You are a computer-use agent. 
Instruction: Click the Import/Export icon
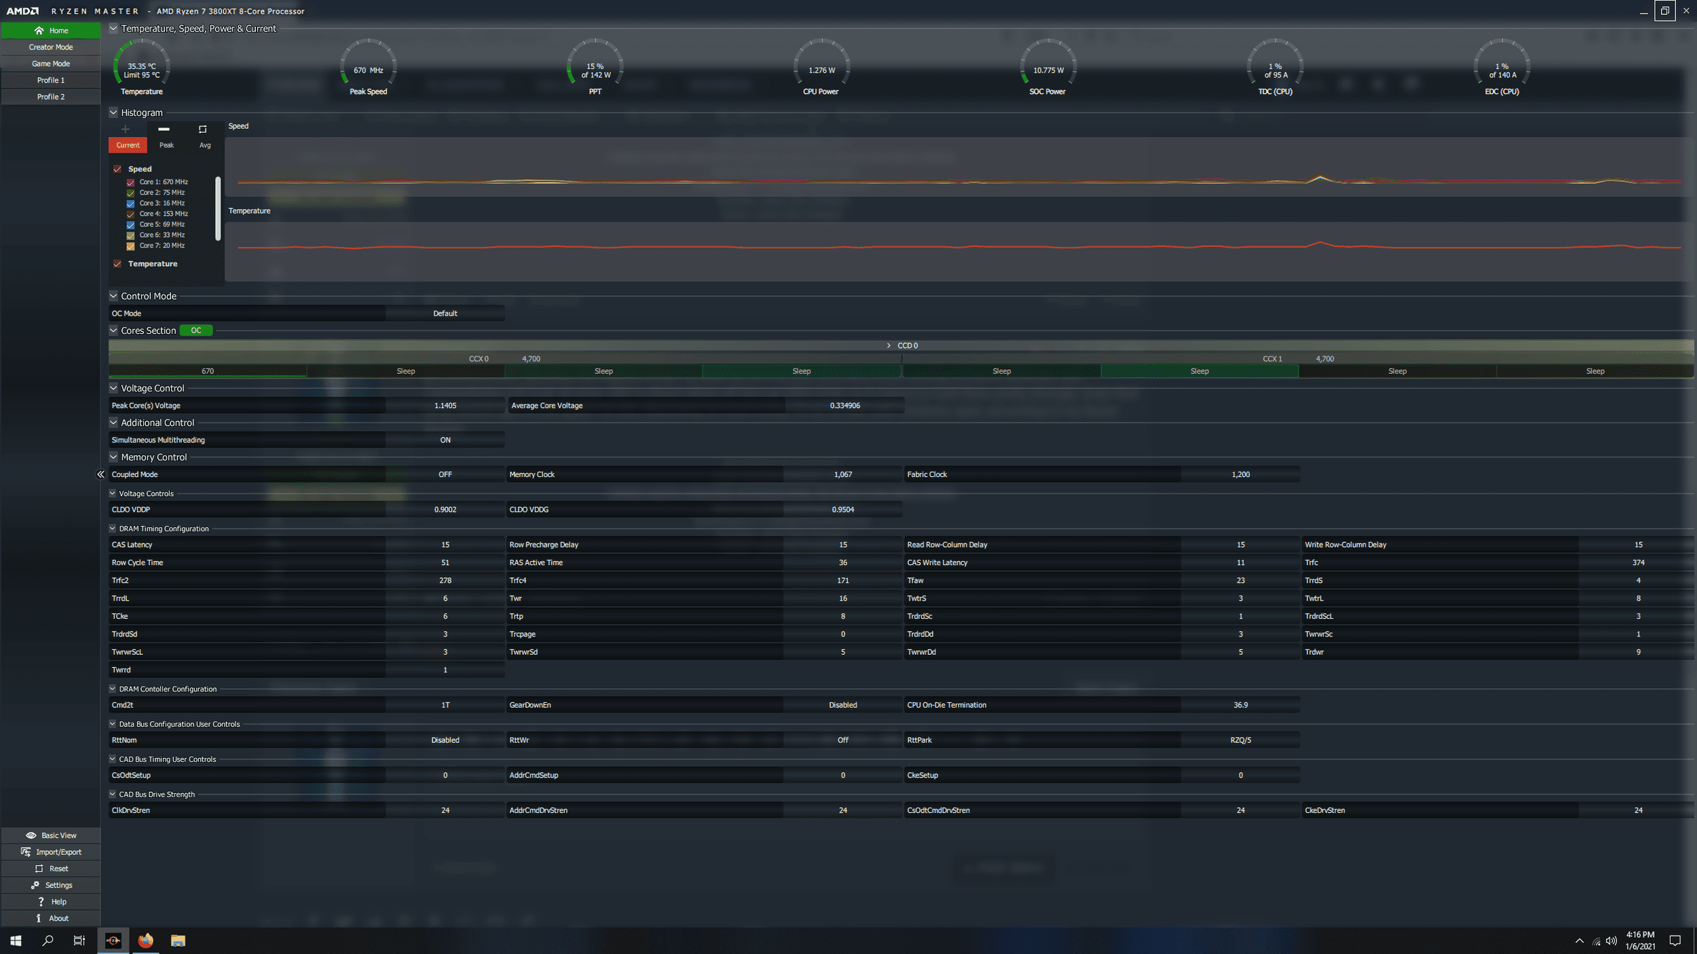[26, 852]
